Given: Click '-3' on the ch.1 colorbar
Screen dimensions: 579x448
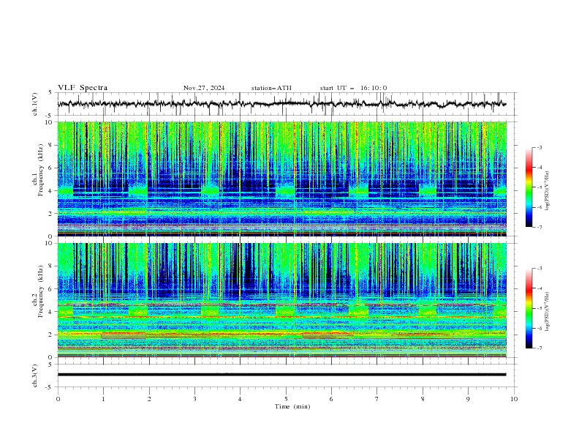Looking at the screenshot, I should (x=539, y=147).
